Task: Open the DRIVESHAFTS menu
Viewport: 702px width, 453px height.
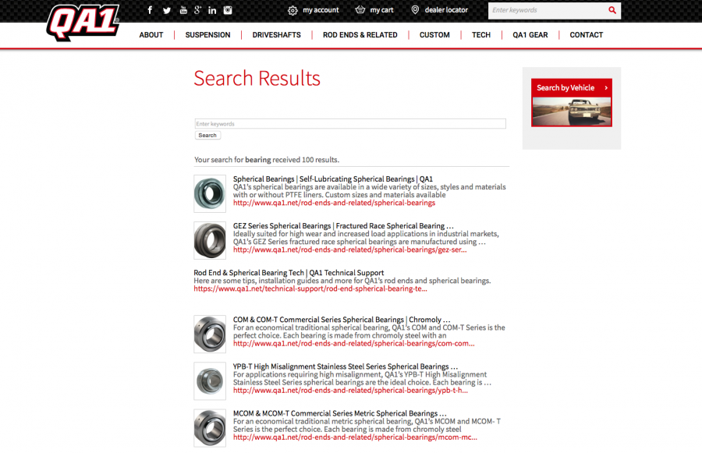Action: (277, 35)
